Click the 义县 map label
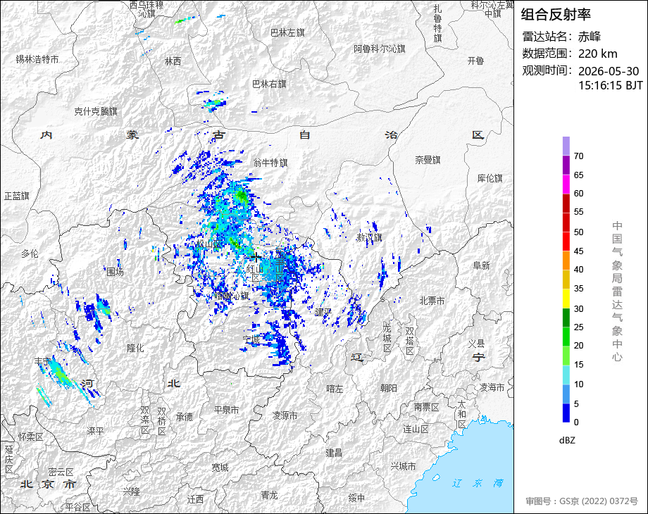 pyautogui.click(x=477, y=344)
